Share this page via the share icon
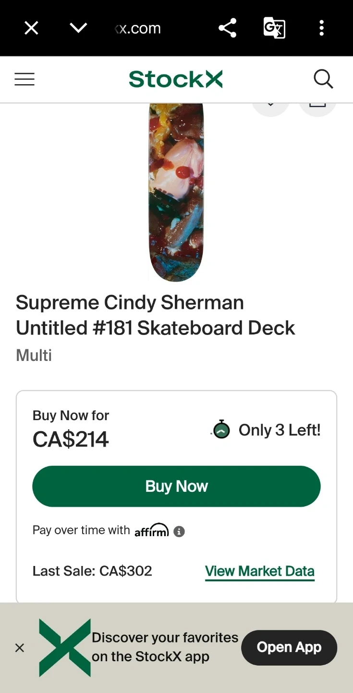The image size is (353, 693). [x=227, y=28]
